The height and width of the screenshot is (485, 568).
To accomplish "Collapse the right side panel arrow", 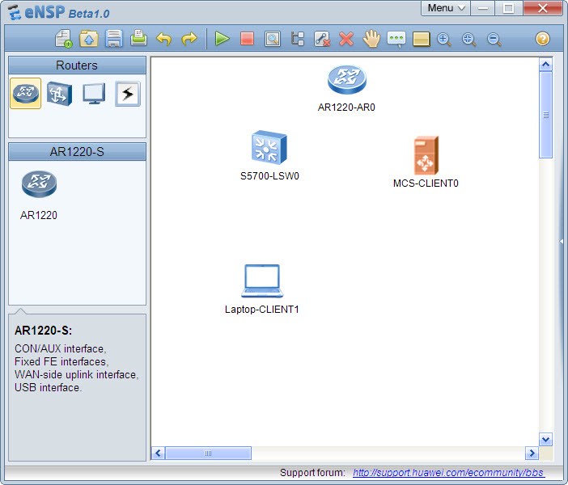I will (561, 241).
